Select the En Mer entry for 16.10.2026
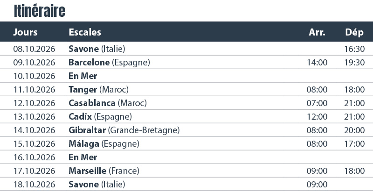Screen dimensions: 373x193 tap(83, 157)
